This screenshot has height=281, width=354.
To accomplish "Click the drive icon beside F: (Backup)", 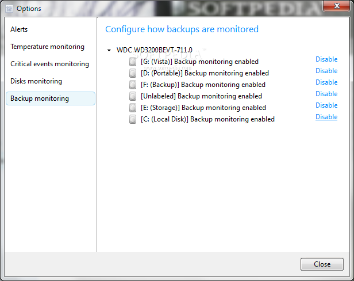I will (x=133, y=85).
